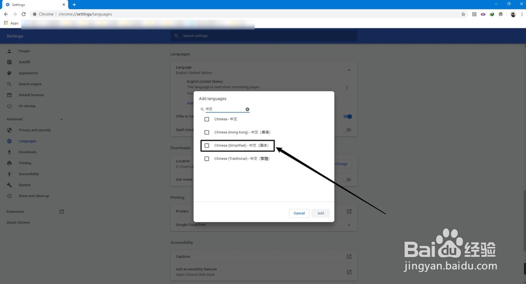Cancel the Add languages dialog
526x284 pixels.
299,213
